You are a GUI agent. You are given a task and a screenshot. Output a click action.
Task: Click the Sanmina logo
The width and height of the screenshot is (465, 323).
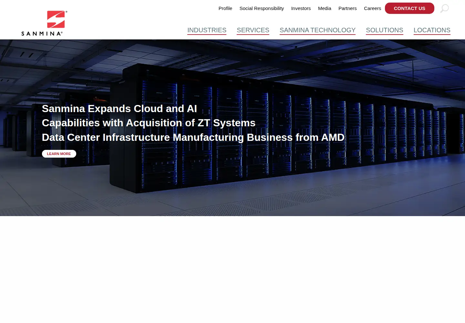[44, 23]
